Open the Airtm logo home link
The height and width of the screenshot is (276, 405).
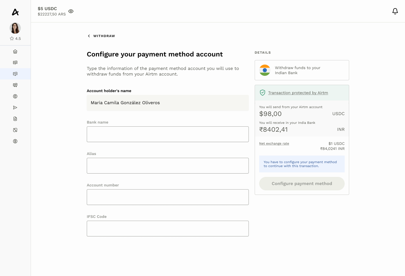click(15, 12)
